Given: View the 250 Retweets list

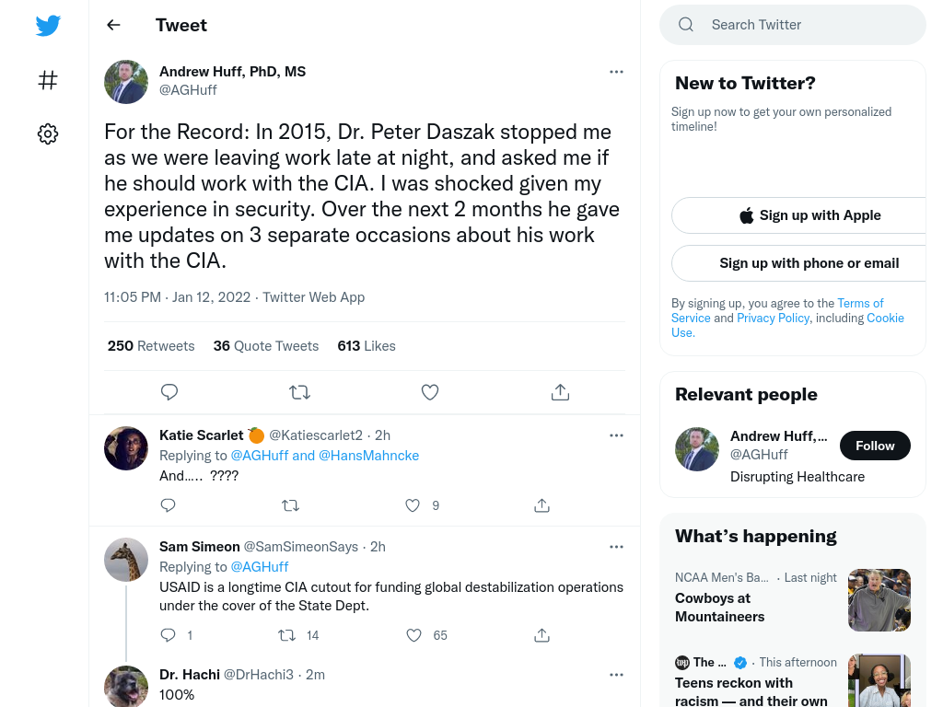Looking at the screenshot, I should [x=151, y=346].
